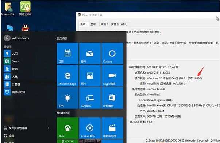Open the Mail (邮件) tile

click(x=90, y=53)
